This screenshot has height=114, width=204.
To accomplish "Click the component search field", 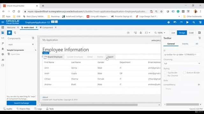I will 19,44.
